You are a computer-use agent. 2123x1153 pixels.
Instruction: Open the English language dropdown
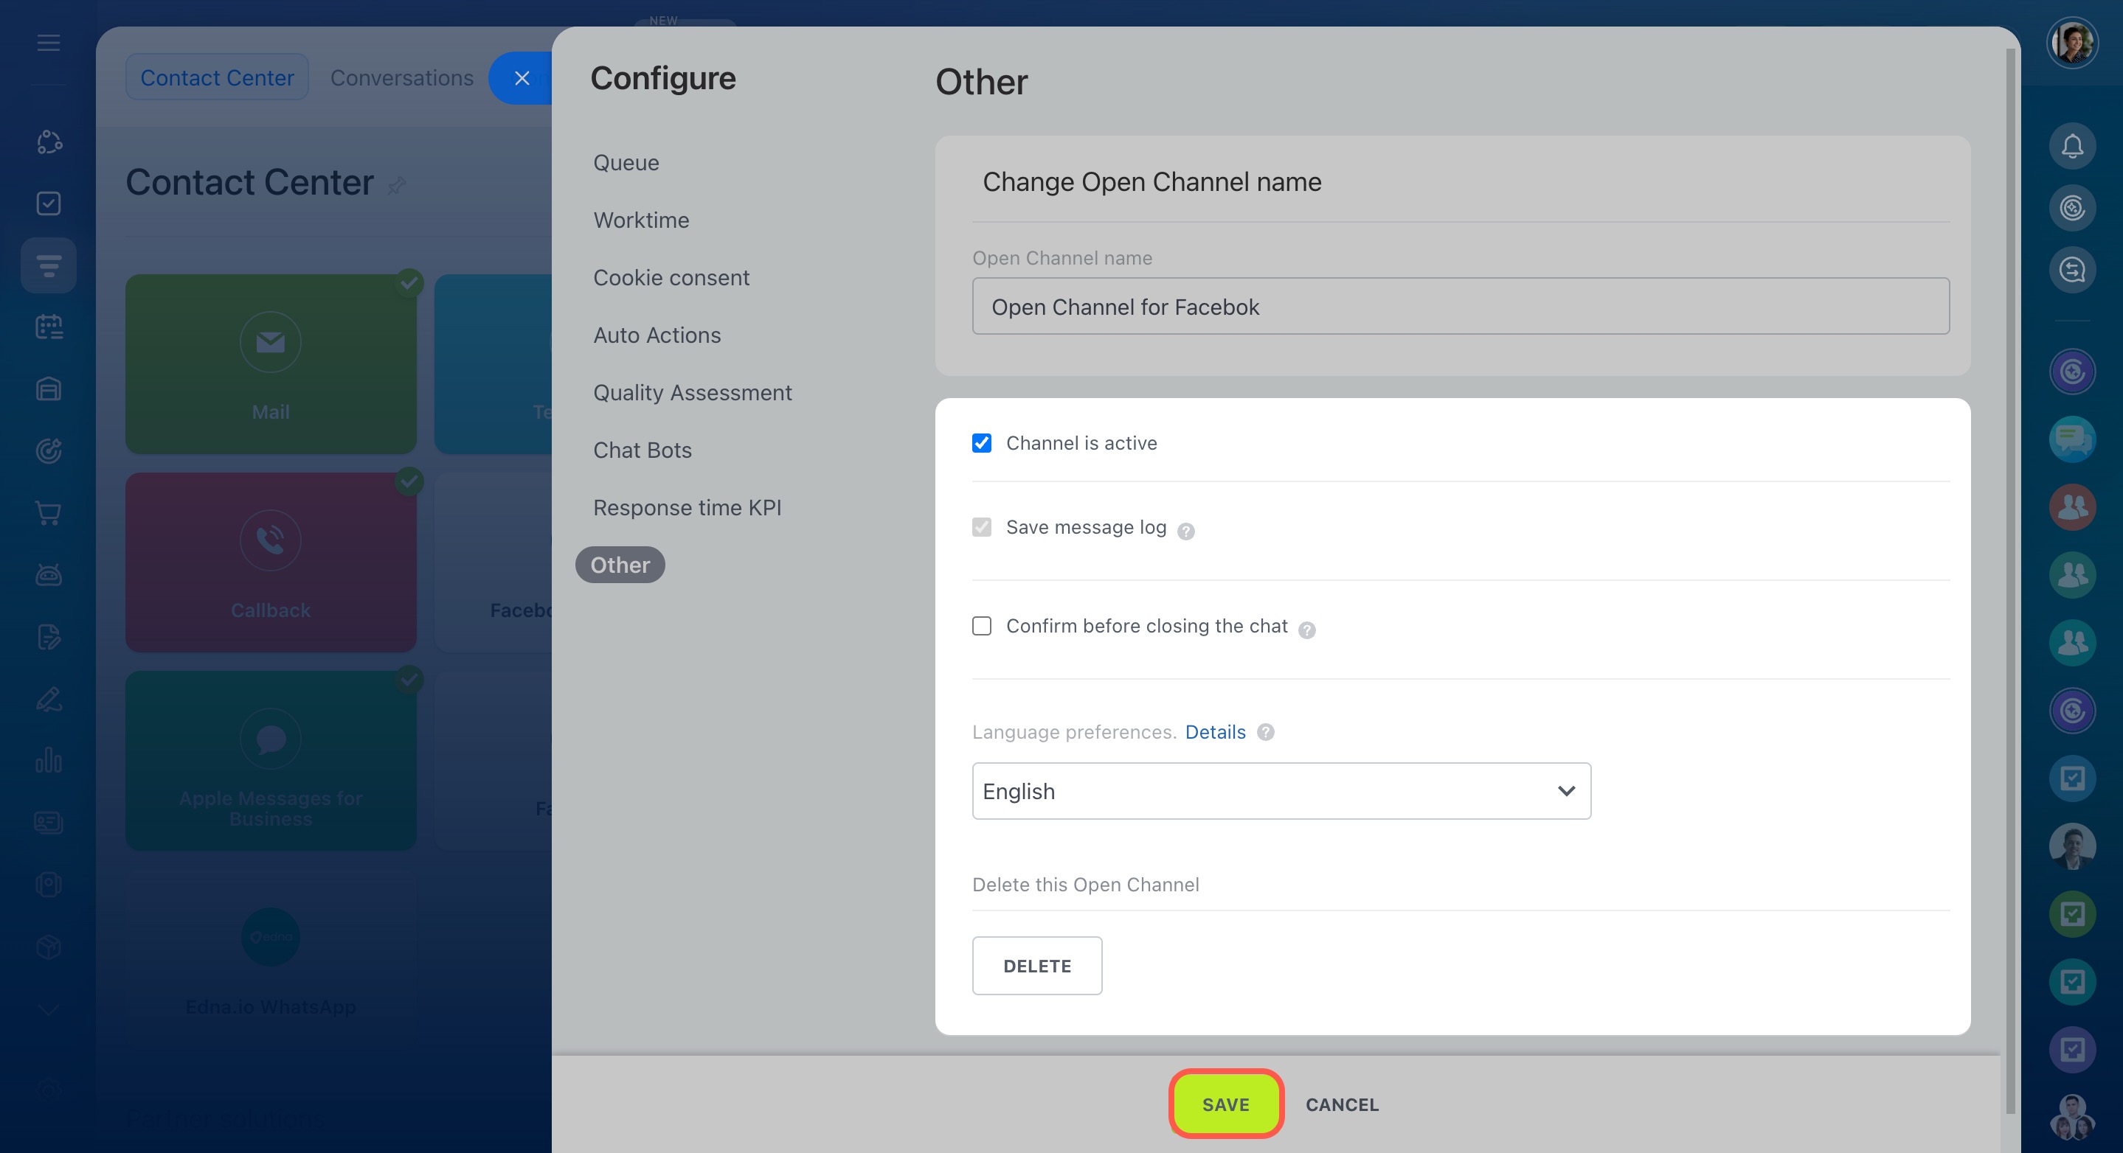(x=1281, y=790)
